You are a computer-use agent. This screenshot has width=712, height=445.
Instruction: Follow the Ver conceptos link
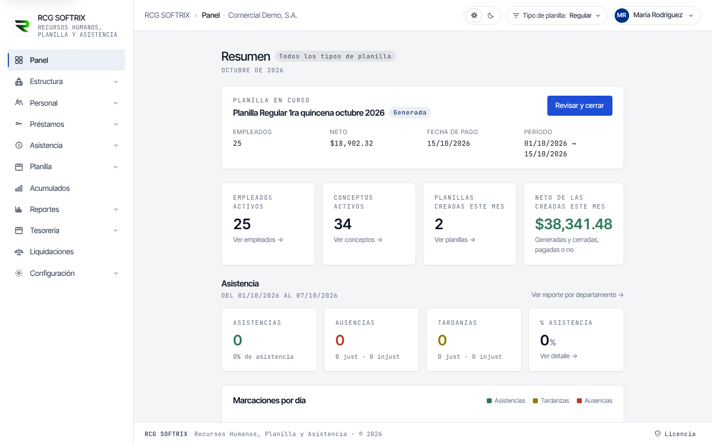point(358,240)
